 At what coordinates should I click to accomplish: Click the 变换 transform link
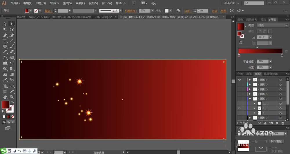(x=223, y=11)
